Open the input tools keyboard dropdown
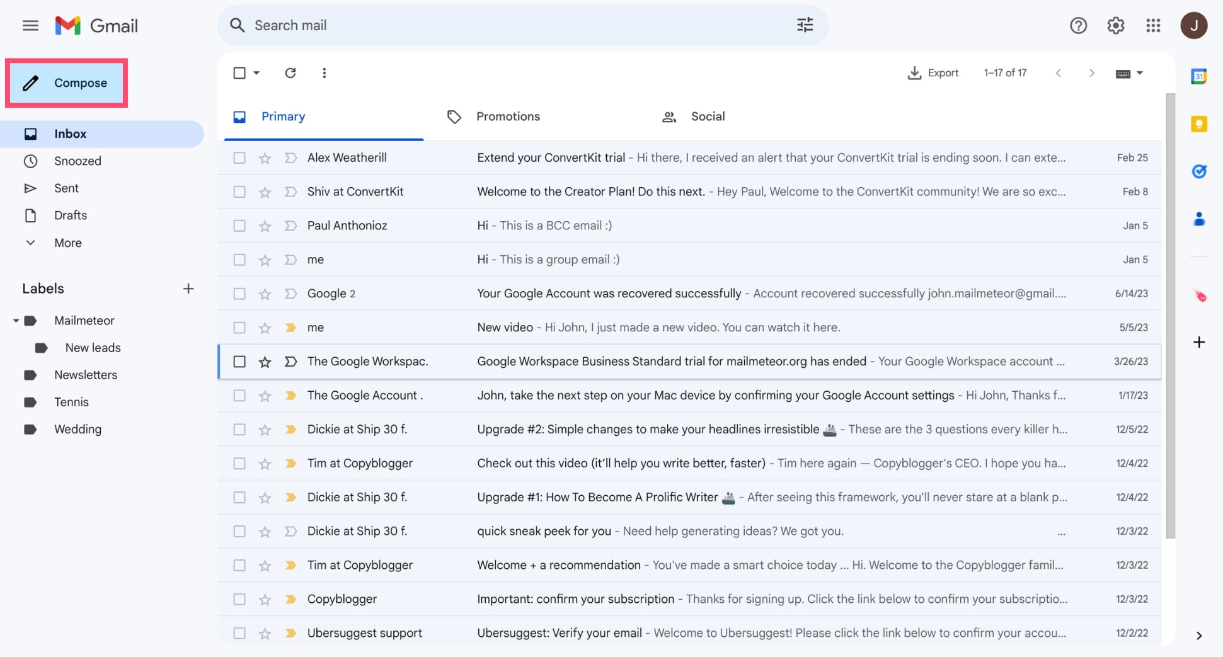This screenshot has height=657, width=1223. click(1129, 72)
